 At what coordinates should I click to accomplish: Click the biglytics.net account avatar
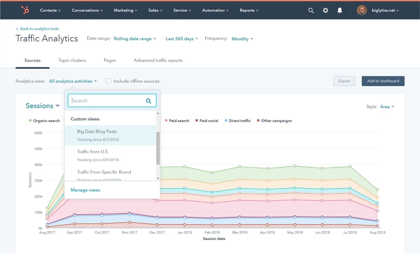tap(362, 10)
